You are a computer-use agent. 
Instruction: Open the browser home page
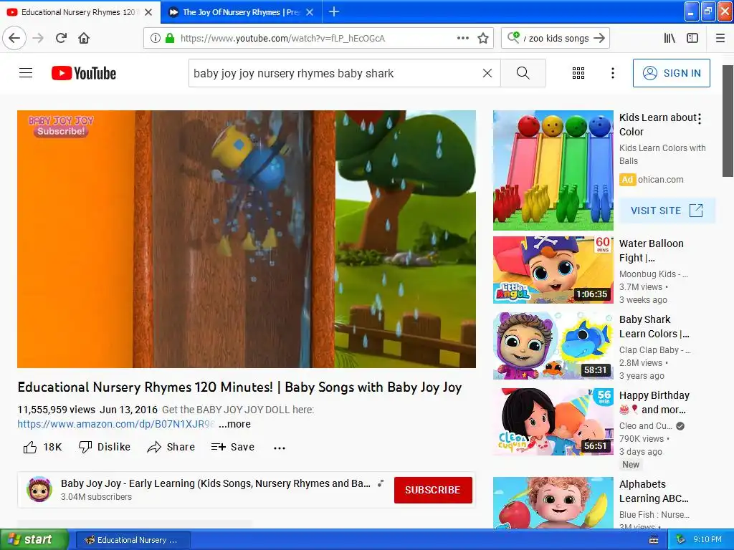[x=84, y=38]
